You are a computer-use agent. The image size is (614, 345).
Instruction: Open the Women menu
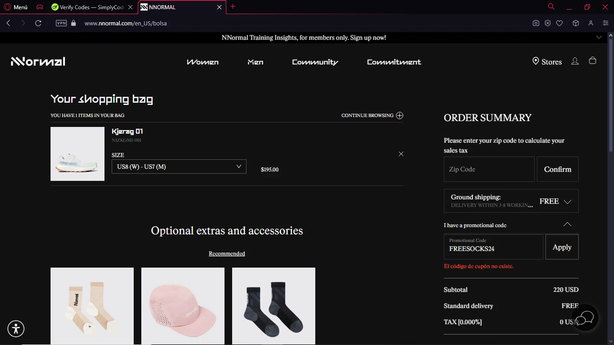coord(203,62)
